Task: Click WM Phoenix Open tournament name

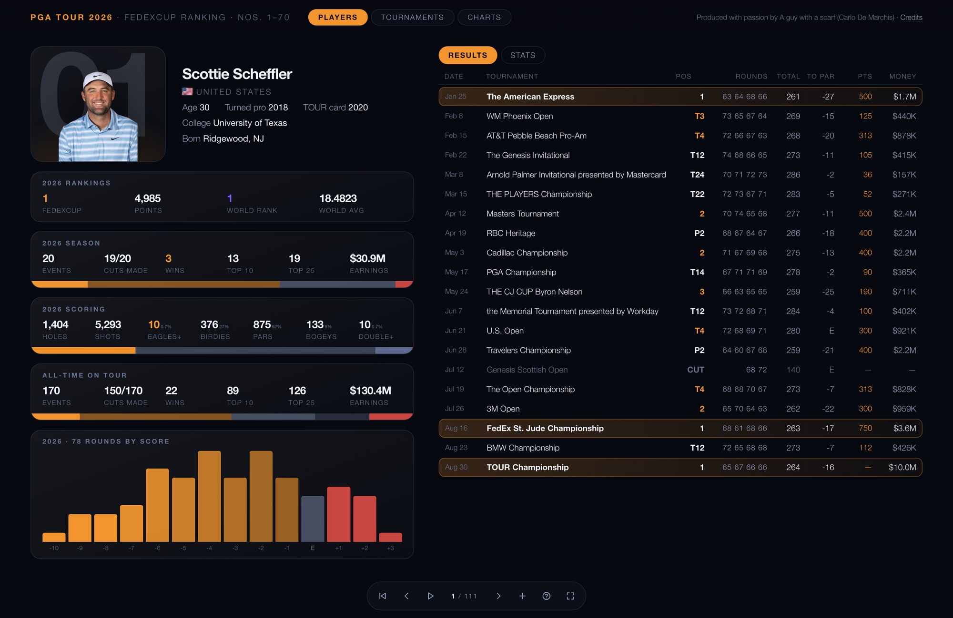Action: point(520,116)
